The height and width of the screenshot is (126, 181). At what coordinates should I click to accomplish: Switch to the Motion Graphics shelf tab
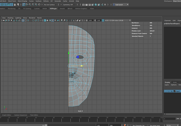point(81,8)
